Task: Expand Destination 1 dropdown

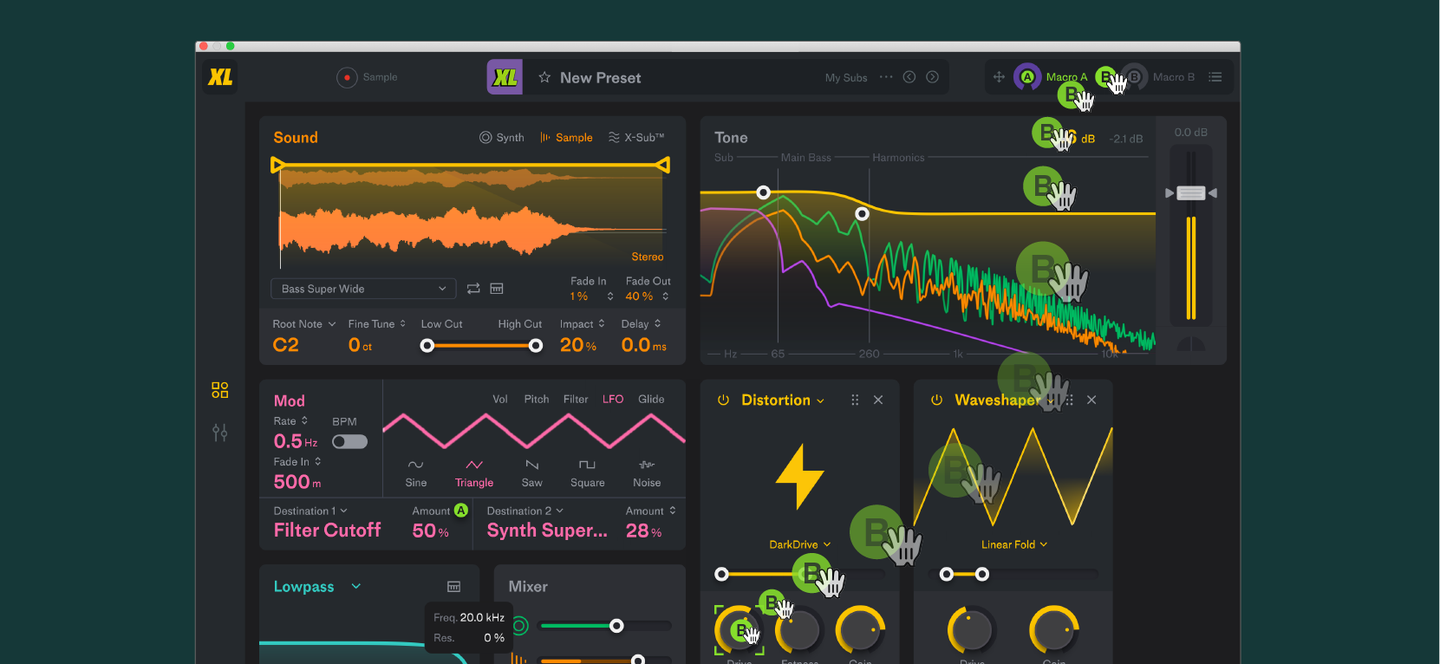Action: click(310, 511)
